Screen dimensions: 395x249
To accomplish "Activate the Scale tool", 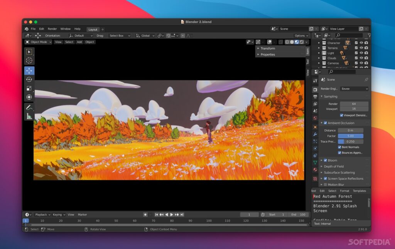I will coord(29,88).
